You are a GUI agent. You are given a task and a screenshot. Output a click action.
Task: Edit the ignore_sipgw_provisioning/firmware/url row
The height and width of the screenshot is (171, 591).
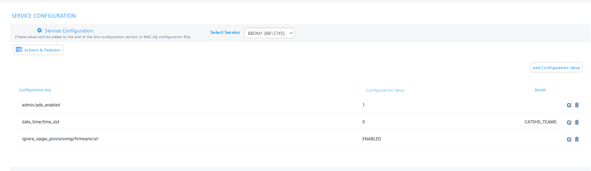point(569,139)
